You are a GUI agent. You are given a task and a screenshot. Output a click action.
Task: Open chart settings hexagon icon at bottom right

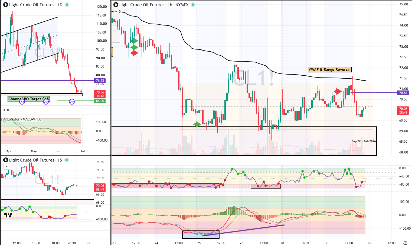[405, 243]
